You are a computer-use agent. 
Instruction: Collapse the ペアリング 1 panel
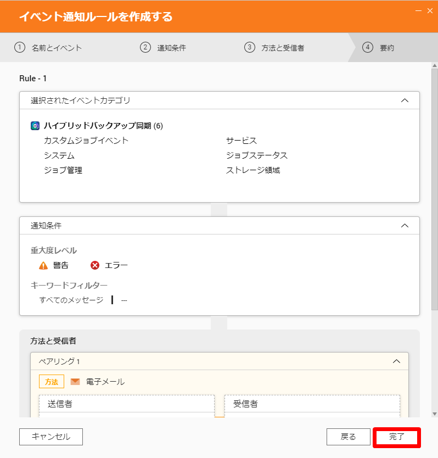tap(396, 361)
